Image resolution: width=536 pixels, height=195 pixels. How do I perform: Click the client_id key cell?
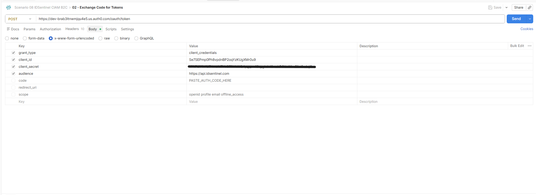coord(102,60)
